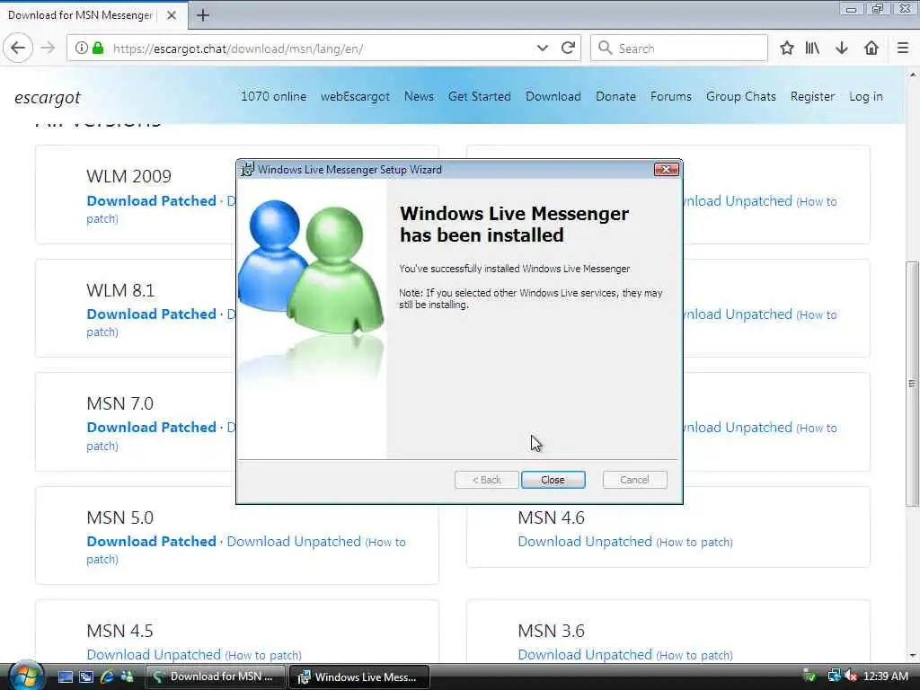Open the Get Started nav item

pyautogui.click(x=480, y=96)
